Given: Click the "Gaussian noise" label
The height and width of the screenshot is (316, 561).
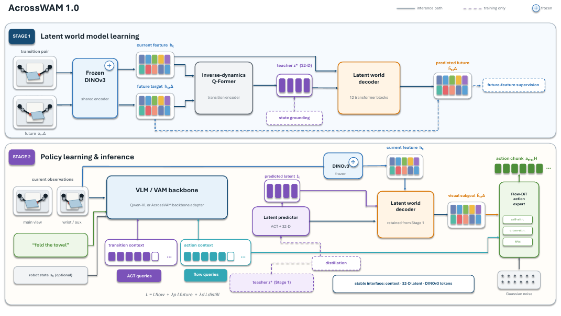Looking at the screenshot, I should click(x=519, y=294).
